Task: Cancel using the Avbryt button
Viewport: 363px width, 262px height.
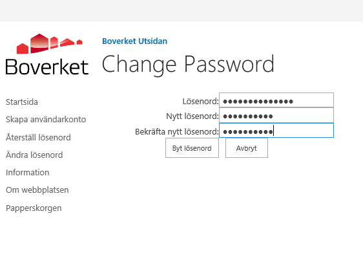Action: point(247,148)
